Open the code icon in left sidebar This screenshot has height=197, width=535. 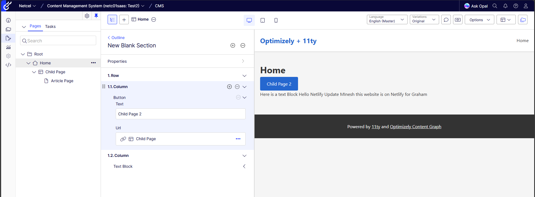pos(8,65)
